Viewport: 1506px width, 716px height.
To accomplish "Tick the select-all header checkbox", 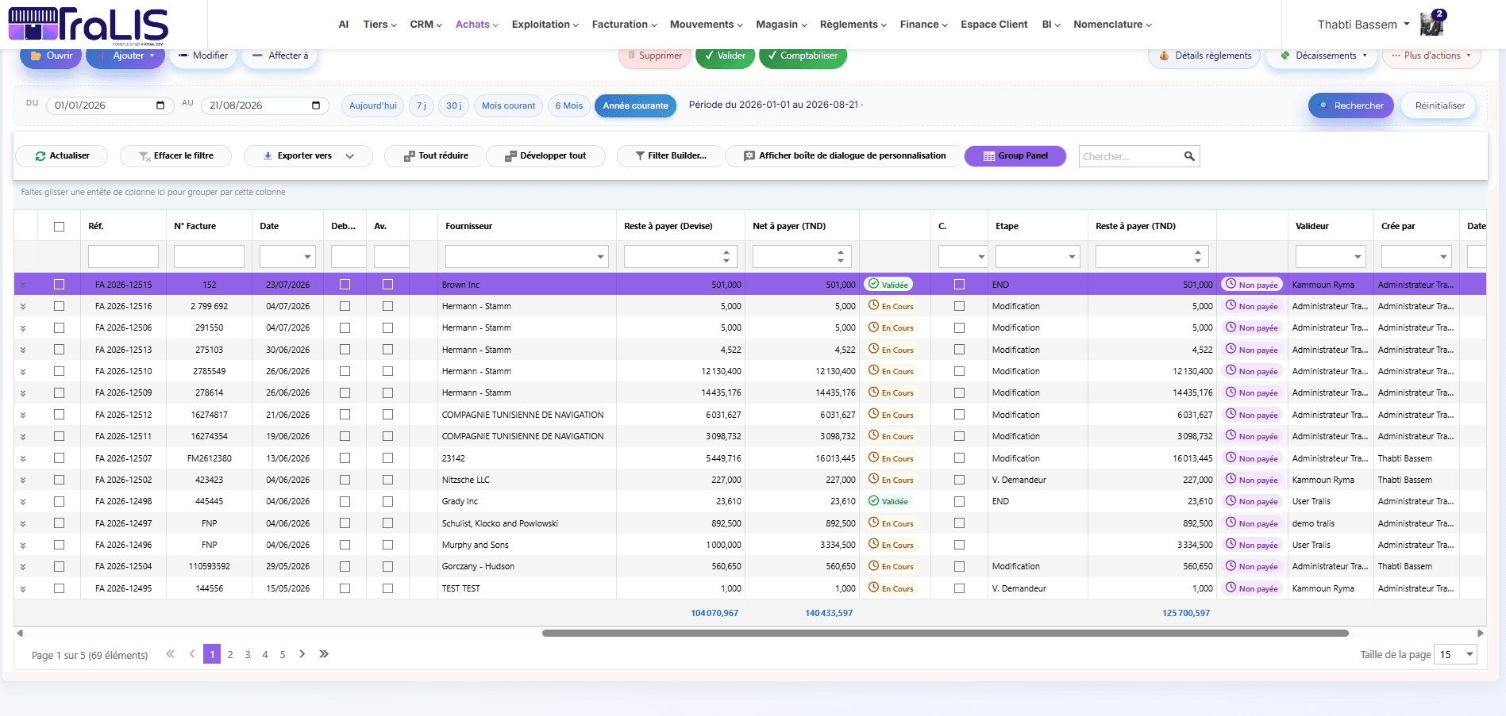I will coord(59,227).
